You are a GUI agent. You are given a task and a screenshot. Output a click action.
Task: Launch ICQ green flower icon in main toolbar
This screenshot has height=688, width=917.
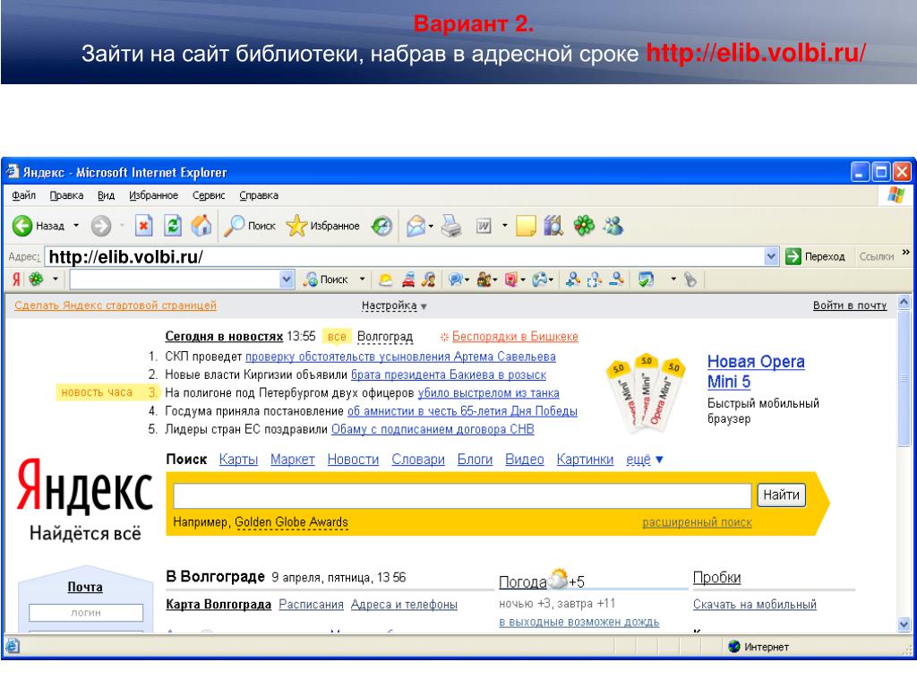click(583, 226)
